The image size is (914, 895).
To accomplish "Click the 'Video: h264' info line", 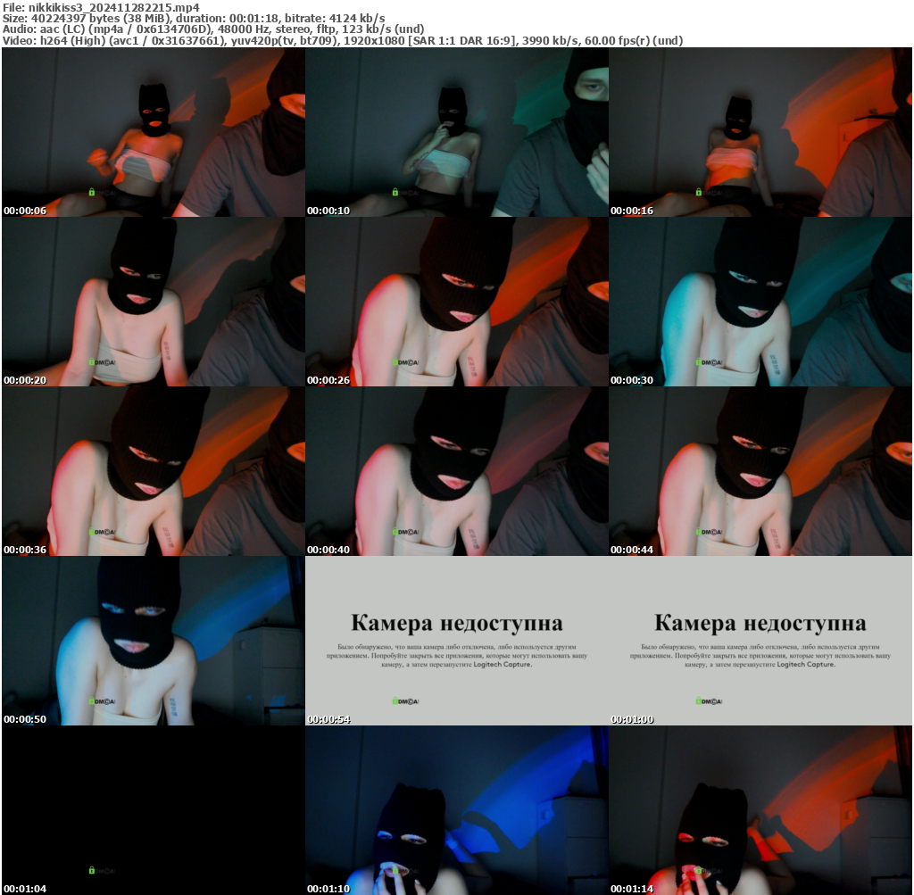I will 343,40.
